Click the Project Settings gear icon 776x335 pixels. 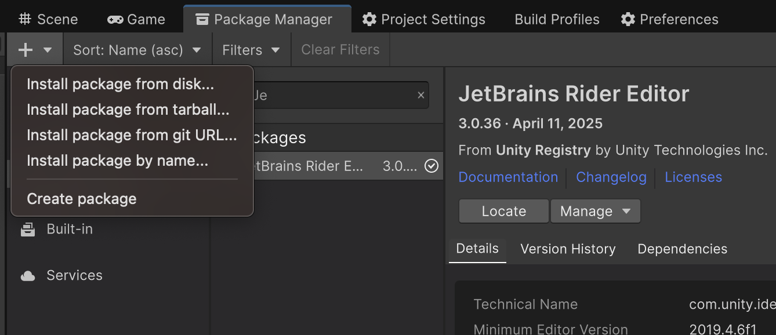click(369, 19)
